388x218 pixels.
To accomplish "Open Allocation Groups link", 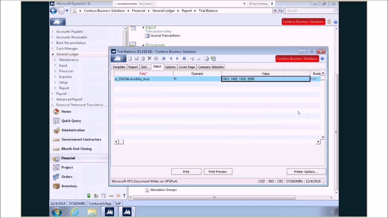I will [x=163, y=190].
